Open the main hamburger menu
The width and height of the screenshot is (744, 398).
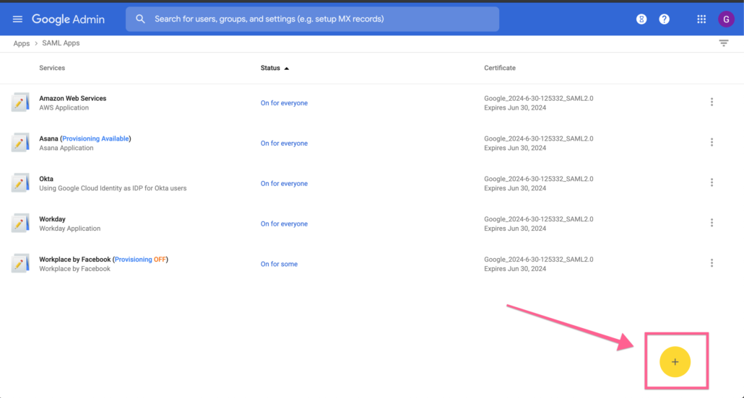click(x=17, y=19)
